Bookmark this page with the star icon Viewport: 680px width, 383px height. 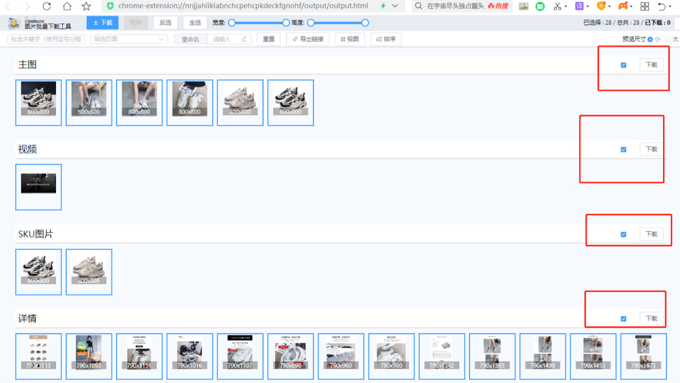86,6
